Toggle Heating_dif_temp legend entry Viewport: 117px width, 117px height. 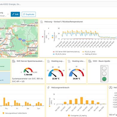tap(89, 54)
